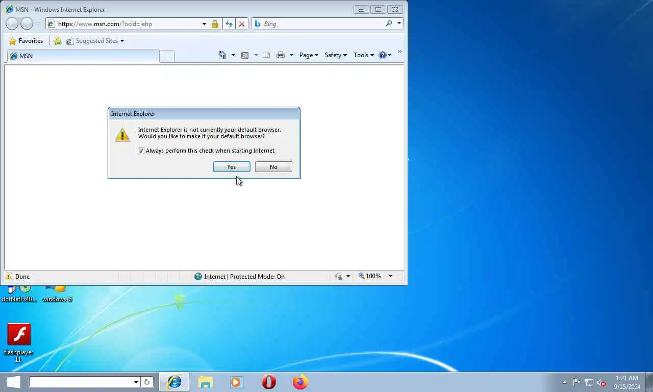
Task: Click No in the default browser dialog
Action: coord(273,167)
